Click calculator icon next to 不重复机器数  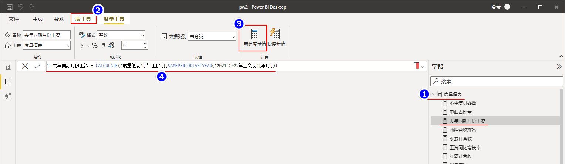tap(445, 103)
